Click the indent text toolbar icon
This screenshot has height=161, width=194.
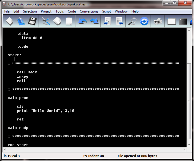[107, 21]
